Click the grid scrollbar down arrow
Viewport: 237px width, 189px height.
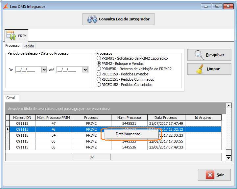coord(228,158)
